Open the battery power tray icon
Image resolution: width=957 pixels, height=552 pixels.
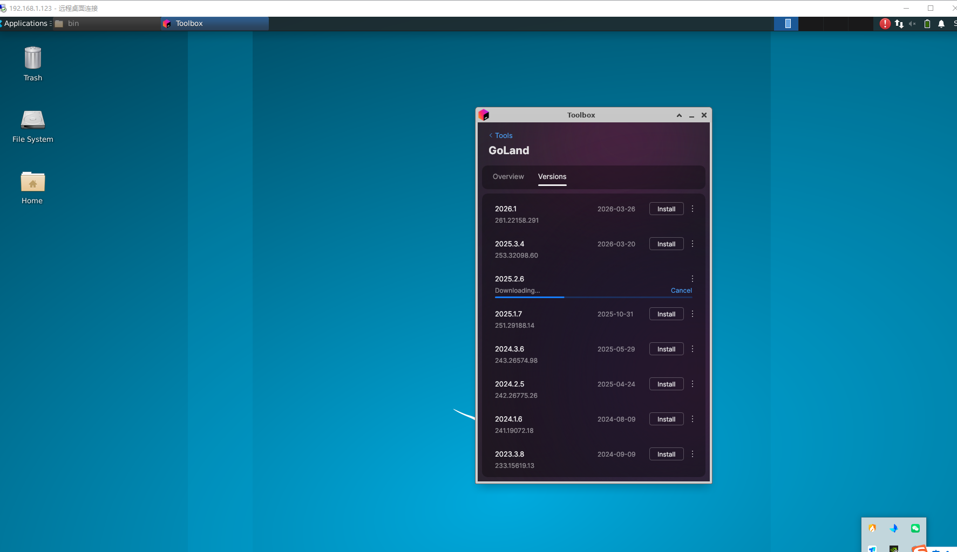pyautogui.click(x=927, y=23)
